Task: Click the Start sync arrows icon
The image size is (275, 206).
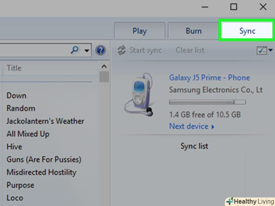Action: (x=122, y=50)
